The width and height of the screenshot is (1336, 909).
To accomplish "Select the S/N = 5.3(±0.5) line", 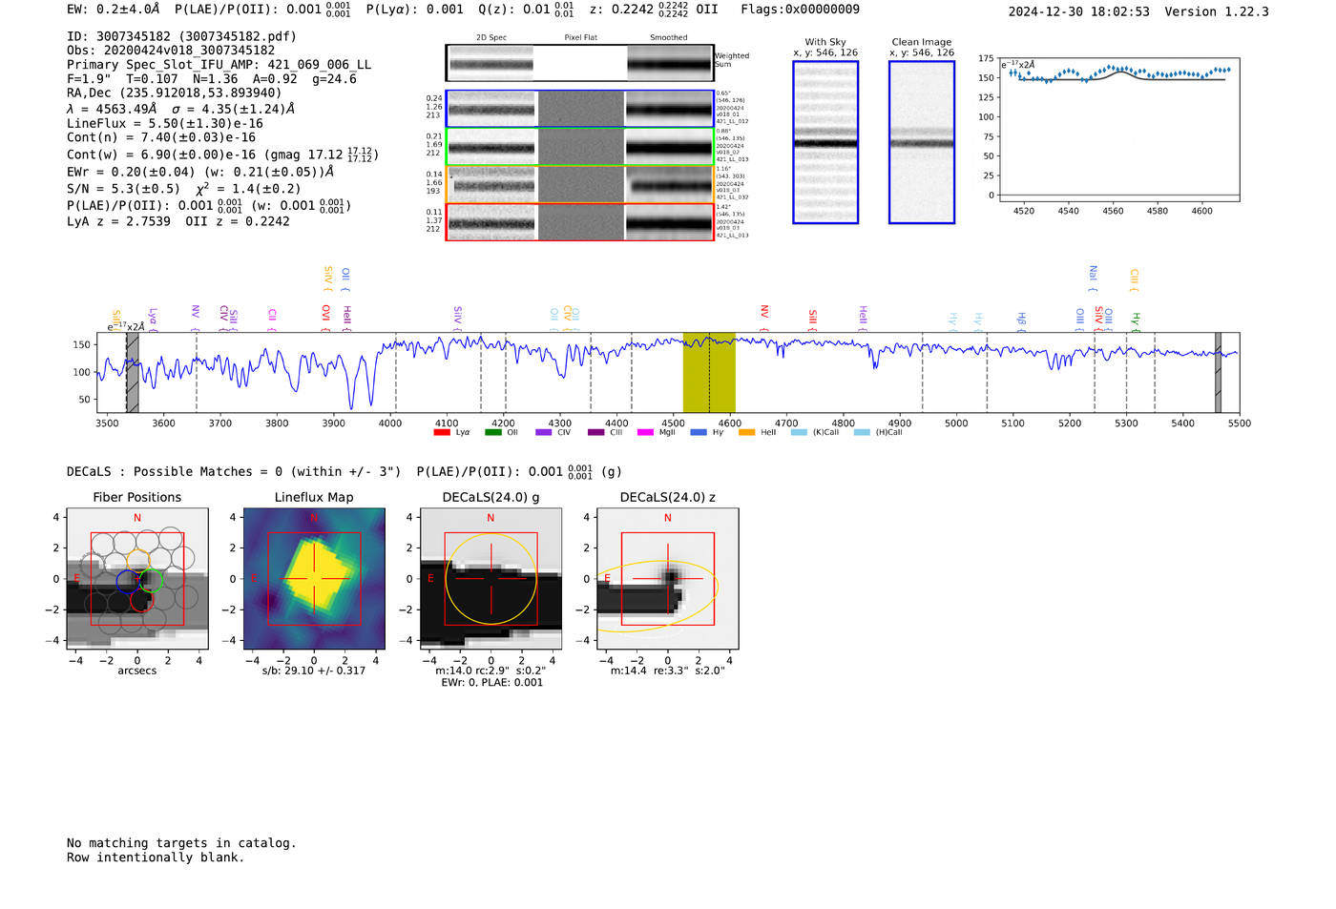I will point(184,189).
